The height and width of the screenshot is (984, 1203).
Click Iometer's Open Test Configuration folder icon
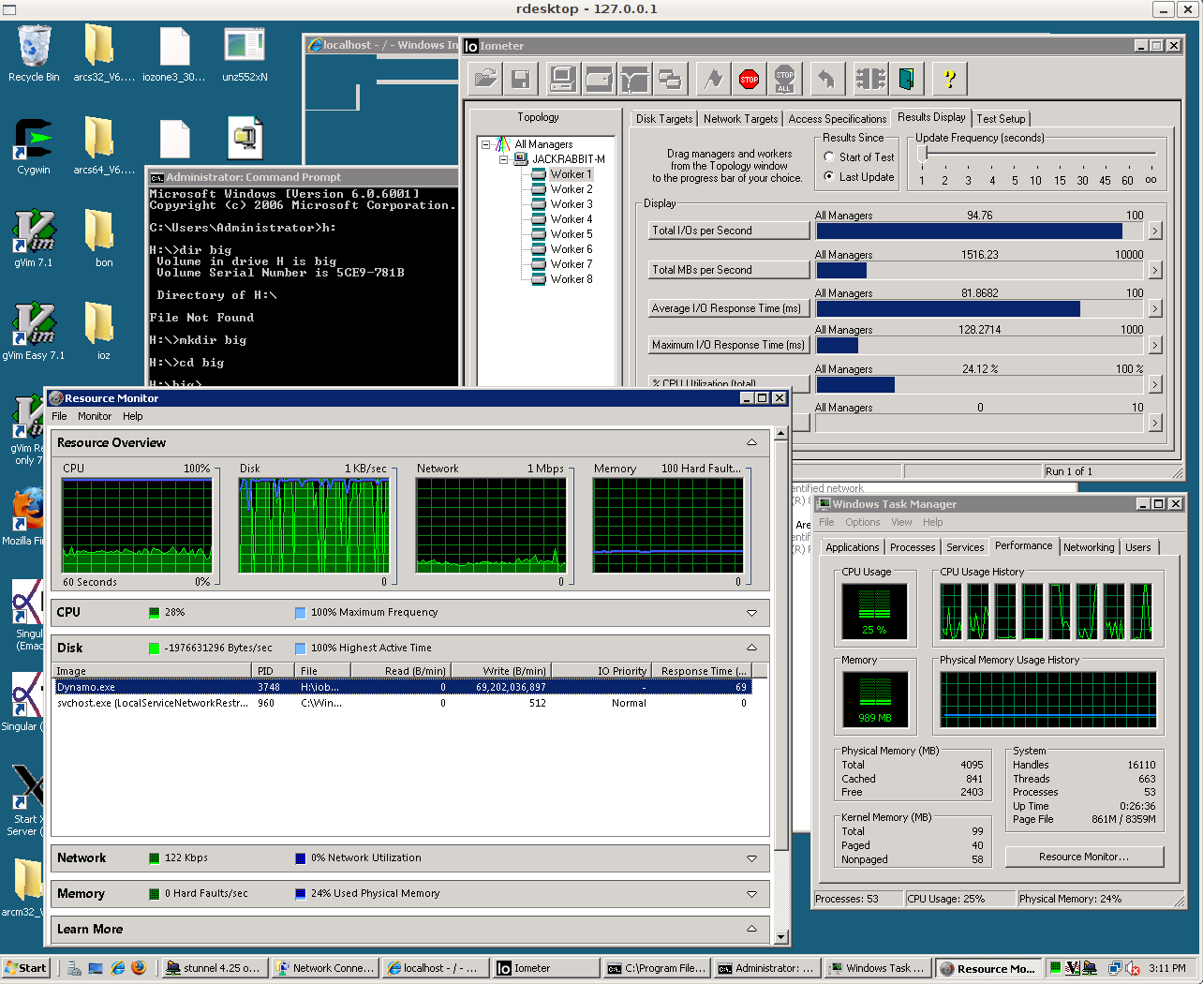[x=485, y=80]
